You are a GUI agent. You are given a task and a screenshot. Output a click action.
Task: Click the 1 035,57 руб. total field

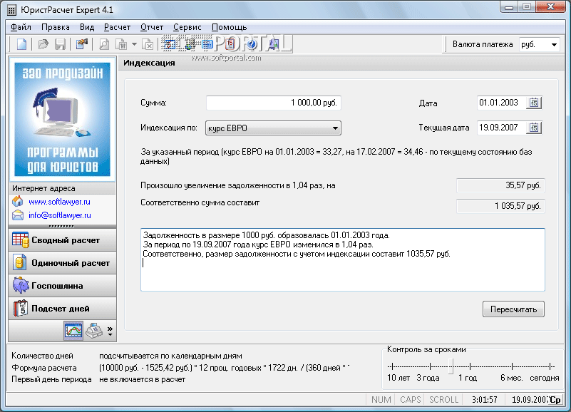click(x=500, y=206)
